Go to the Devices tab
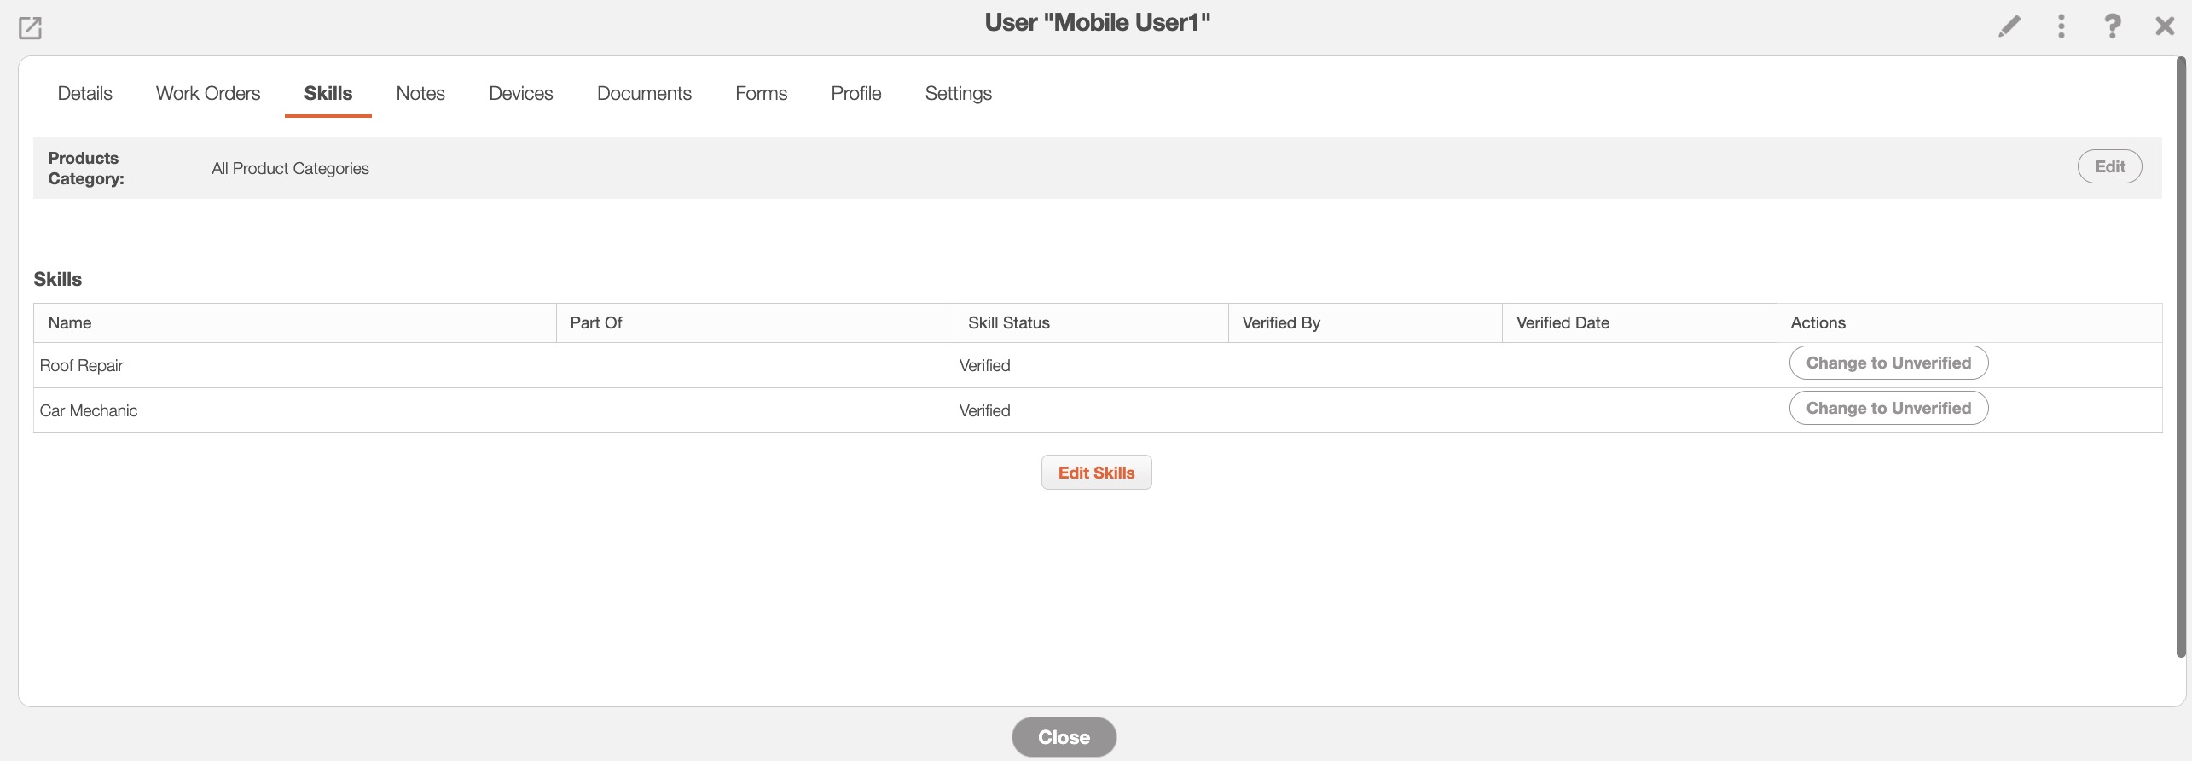2192x761 pixels. (x=520, y=93)
